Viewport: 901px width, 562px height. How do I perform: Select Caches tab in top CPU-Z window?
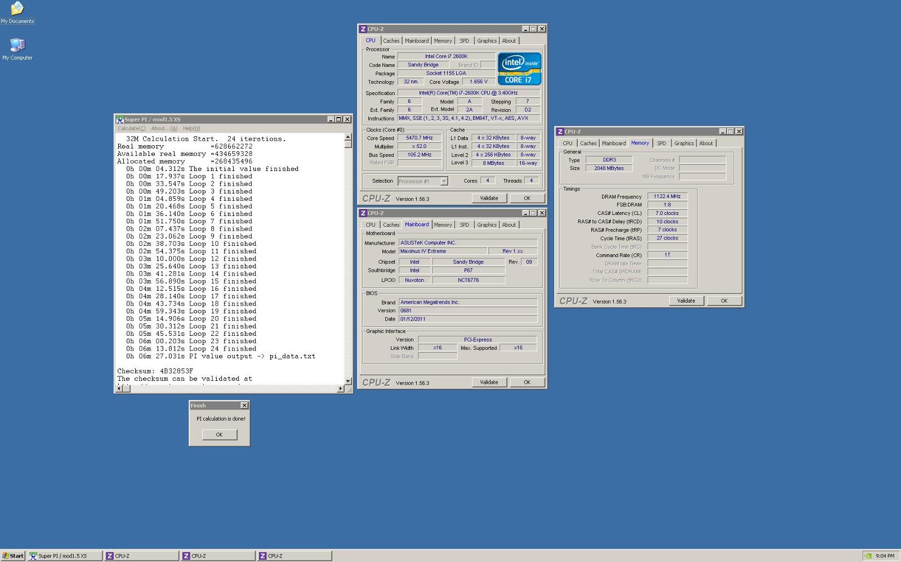click(391, 41)
